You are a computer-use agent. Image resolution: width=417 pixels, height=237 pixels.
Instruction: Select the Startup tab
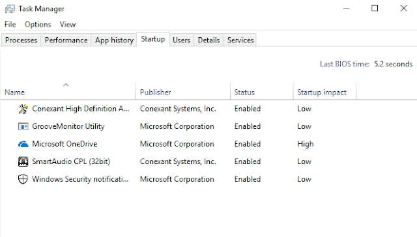pyautogui.click(x=153, y=39)
